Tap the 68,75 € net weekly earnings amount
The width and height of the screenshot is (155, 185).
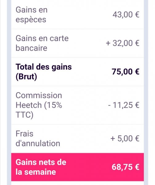[x=125, y=167]
